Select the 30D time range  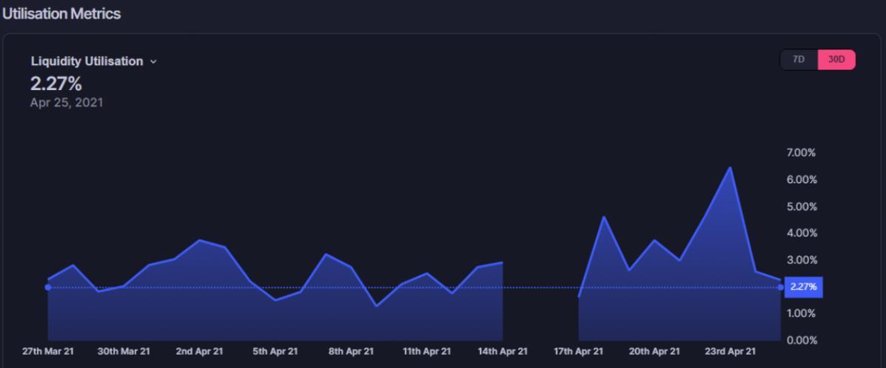click(x=836, y=60)
